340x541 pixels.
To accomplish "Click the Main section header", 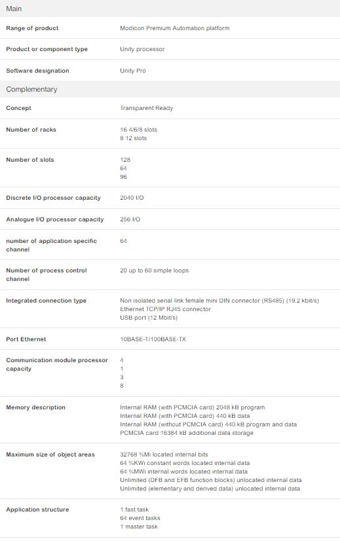I will 170,9.
